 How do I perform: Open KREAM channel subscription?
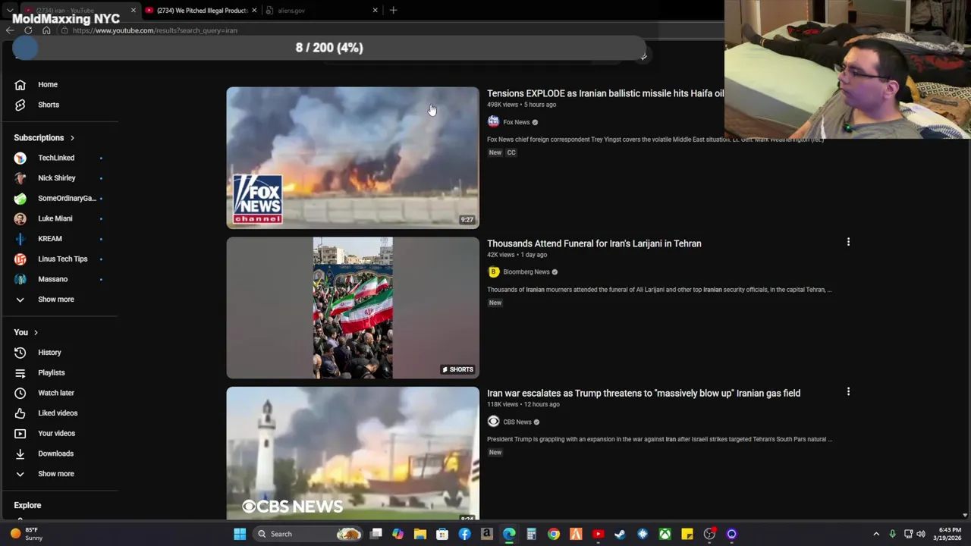[50, 239]
